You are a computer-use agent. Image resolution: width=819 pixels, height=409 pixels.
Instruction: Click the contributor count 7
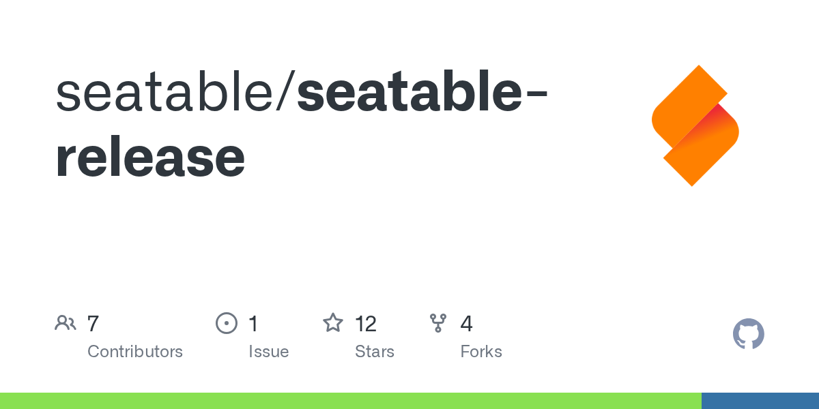point(94,323)
